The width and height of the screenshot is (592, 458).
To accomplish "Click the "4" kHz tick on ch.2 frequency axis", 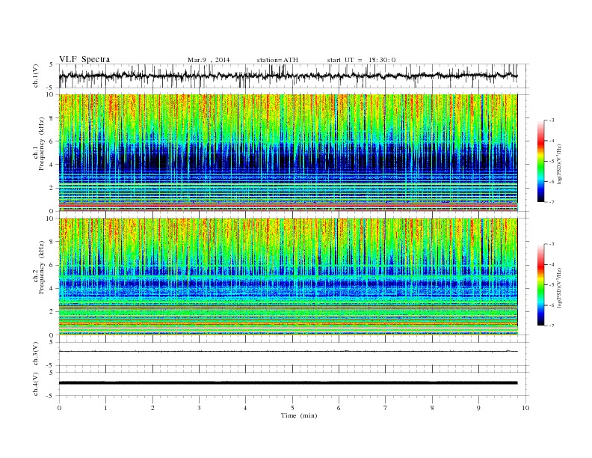I will pyautogui.click(x=52, y=289).
